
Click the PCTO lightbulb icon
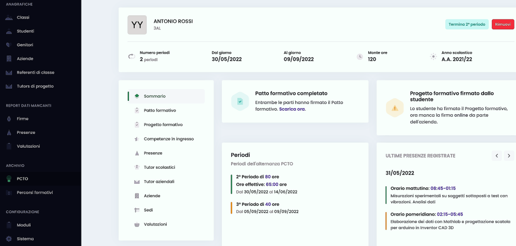click(x=9, y=179)
